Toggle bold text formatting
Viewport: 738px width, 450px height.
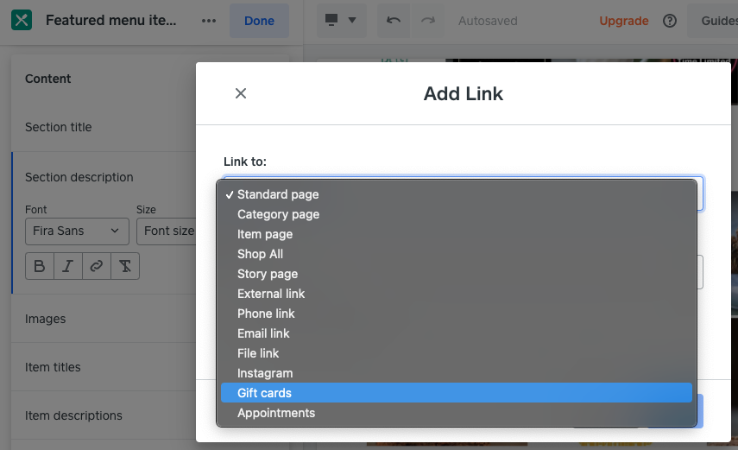40,266
